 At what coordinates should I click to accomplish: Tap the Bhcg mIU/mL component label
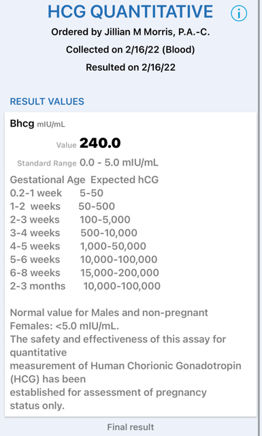pos(37,123)
